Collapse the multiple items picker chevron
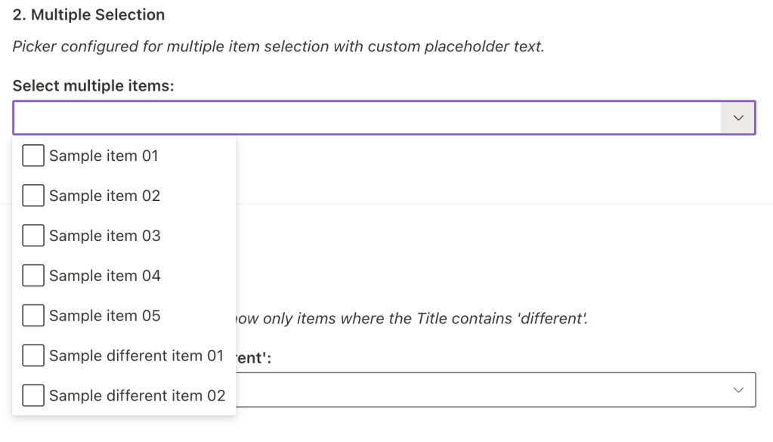 point(738,118)
